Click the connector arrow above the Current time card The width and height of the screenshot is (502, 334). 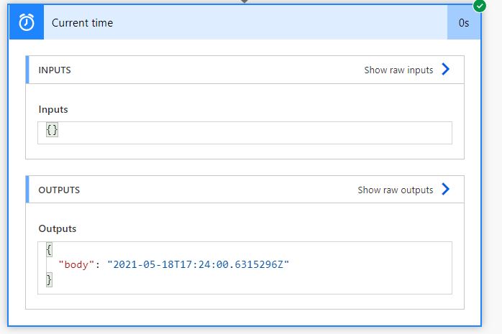pyautogui.click(x=245, y=1)
